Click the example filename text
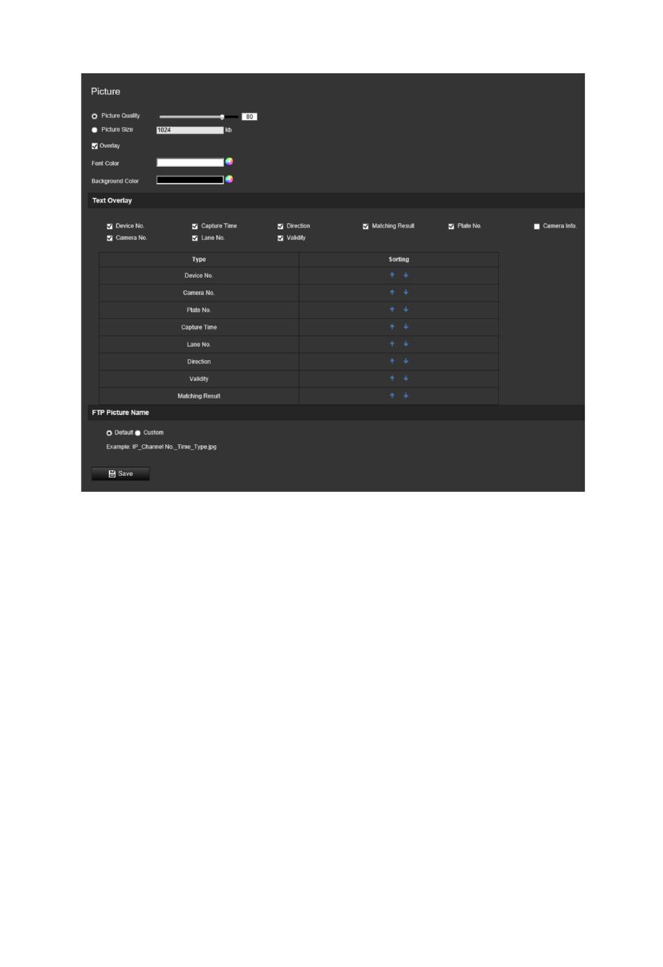This screenshot has height=967, width=663. 161,447
